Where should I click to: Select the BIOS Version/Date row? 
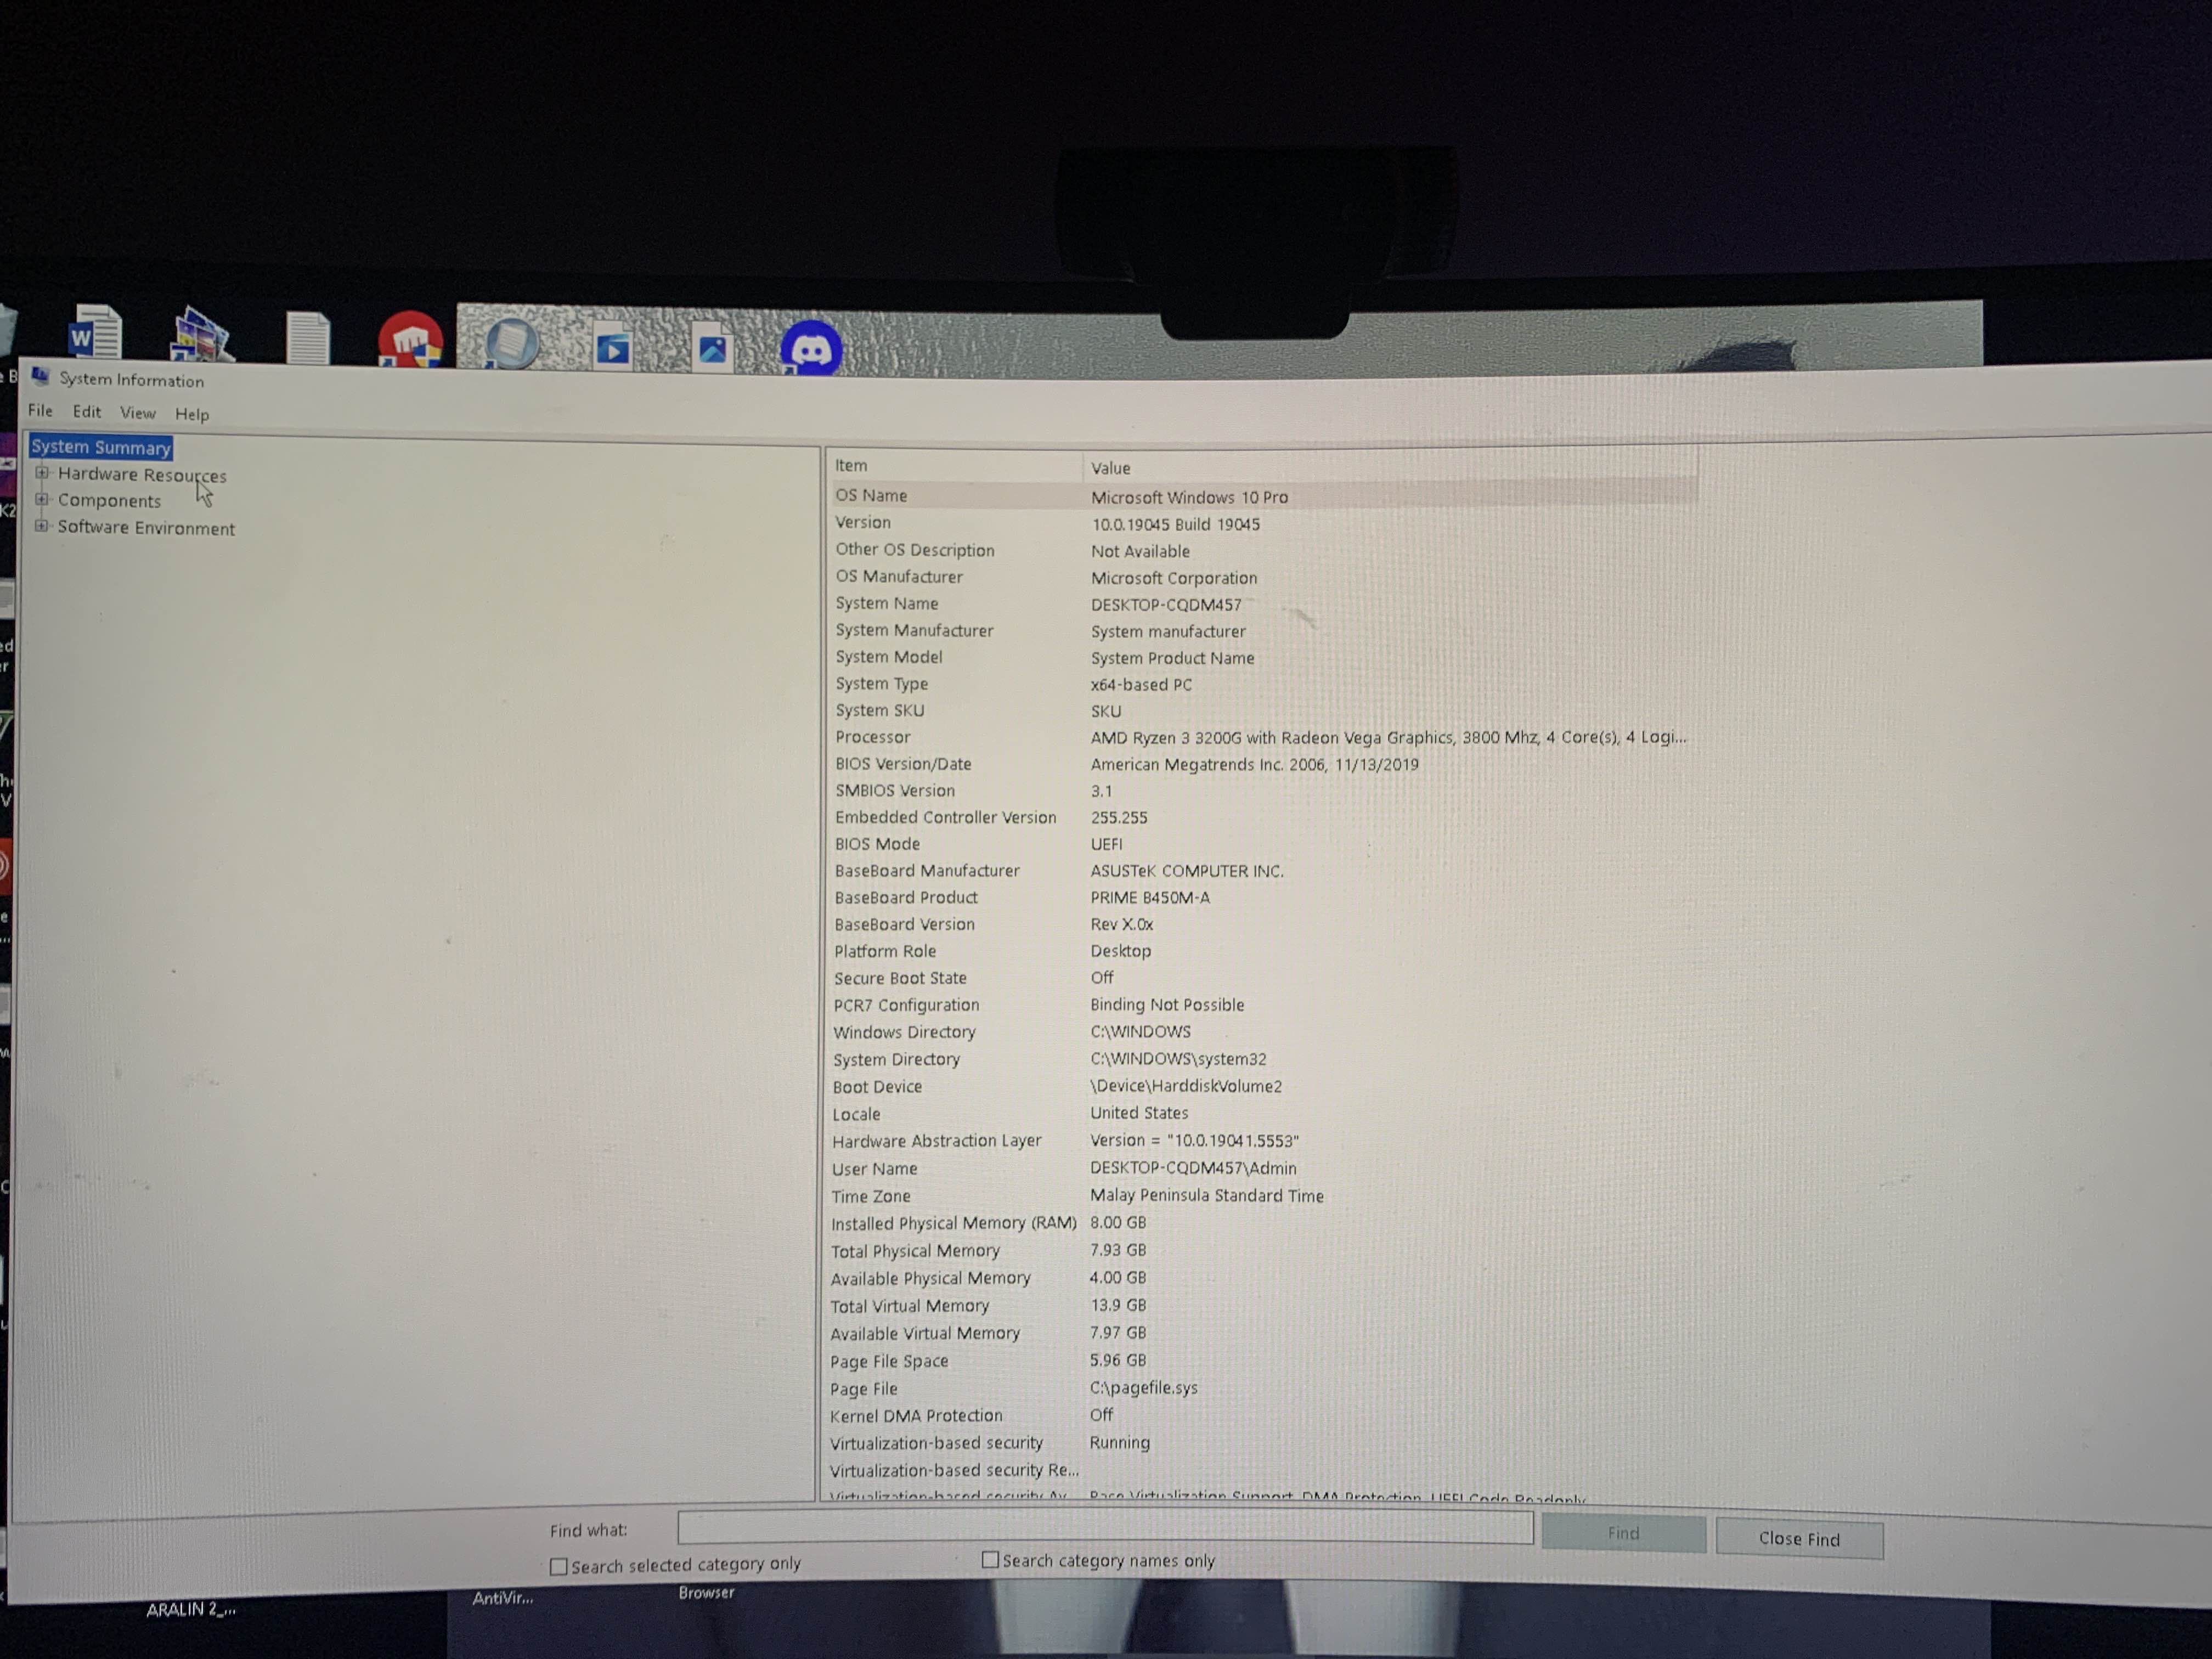[1264, 764]
